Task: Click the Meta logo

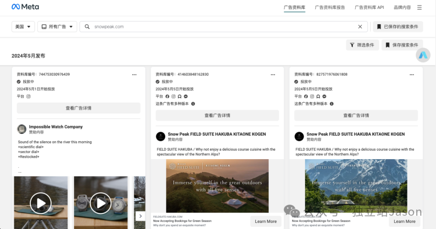Action: pyautogui.click(x=25, y=7)
